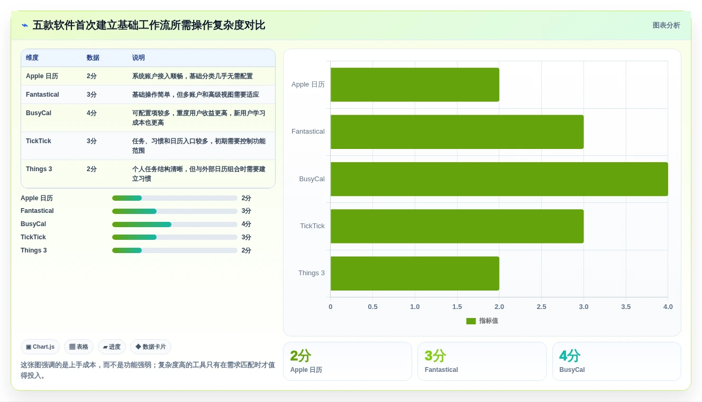Image resolution: width=702 pixels, height=402 pixels.
Task: Click the 4.0 tick on x-axis
Action: point(668,307)
